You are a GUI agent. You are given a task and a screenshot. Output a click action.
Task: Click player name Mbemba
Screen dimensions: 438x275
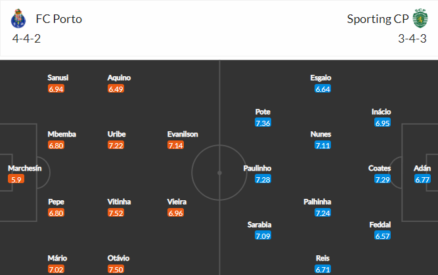62,135
